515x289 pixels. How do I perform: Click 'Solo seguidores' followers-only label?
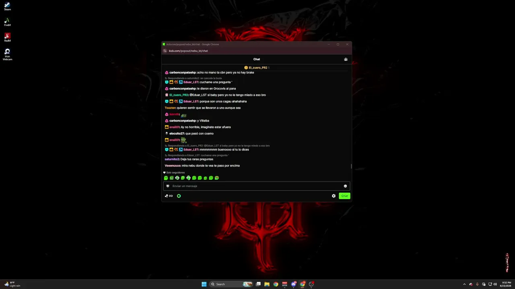tap(174, 173)
